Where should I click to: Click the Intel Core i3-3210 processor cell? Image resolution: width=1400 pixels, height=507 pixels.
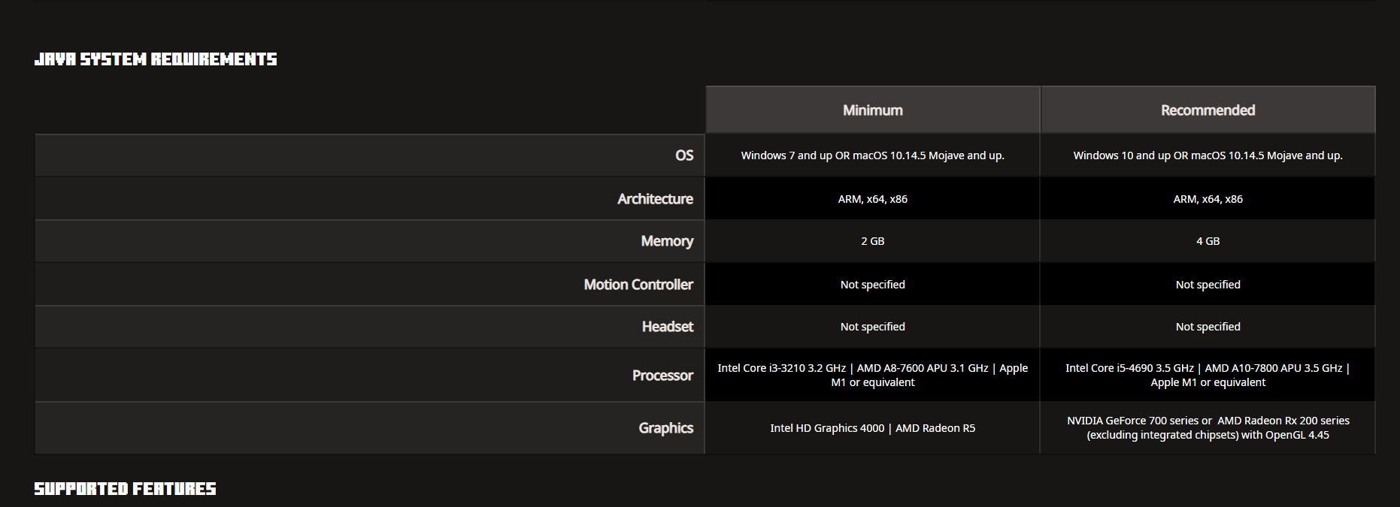point(872,376)
